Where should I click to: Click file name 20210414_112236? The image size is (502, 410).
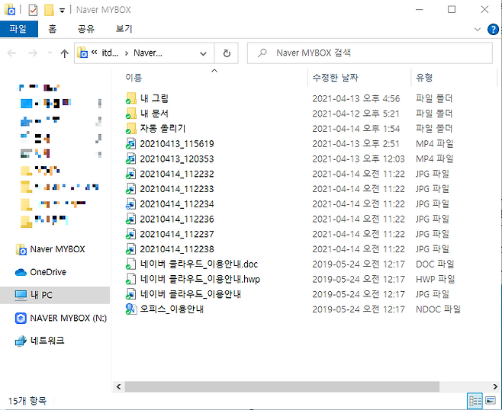click(177, 219)
